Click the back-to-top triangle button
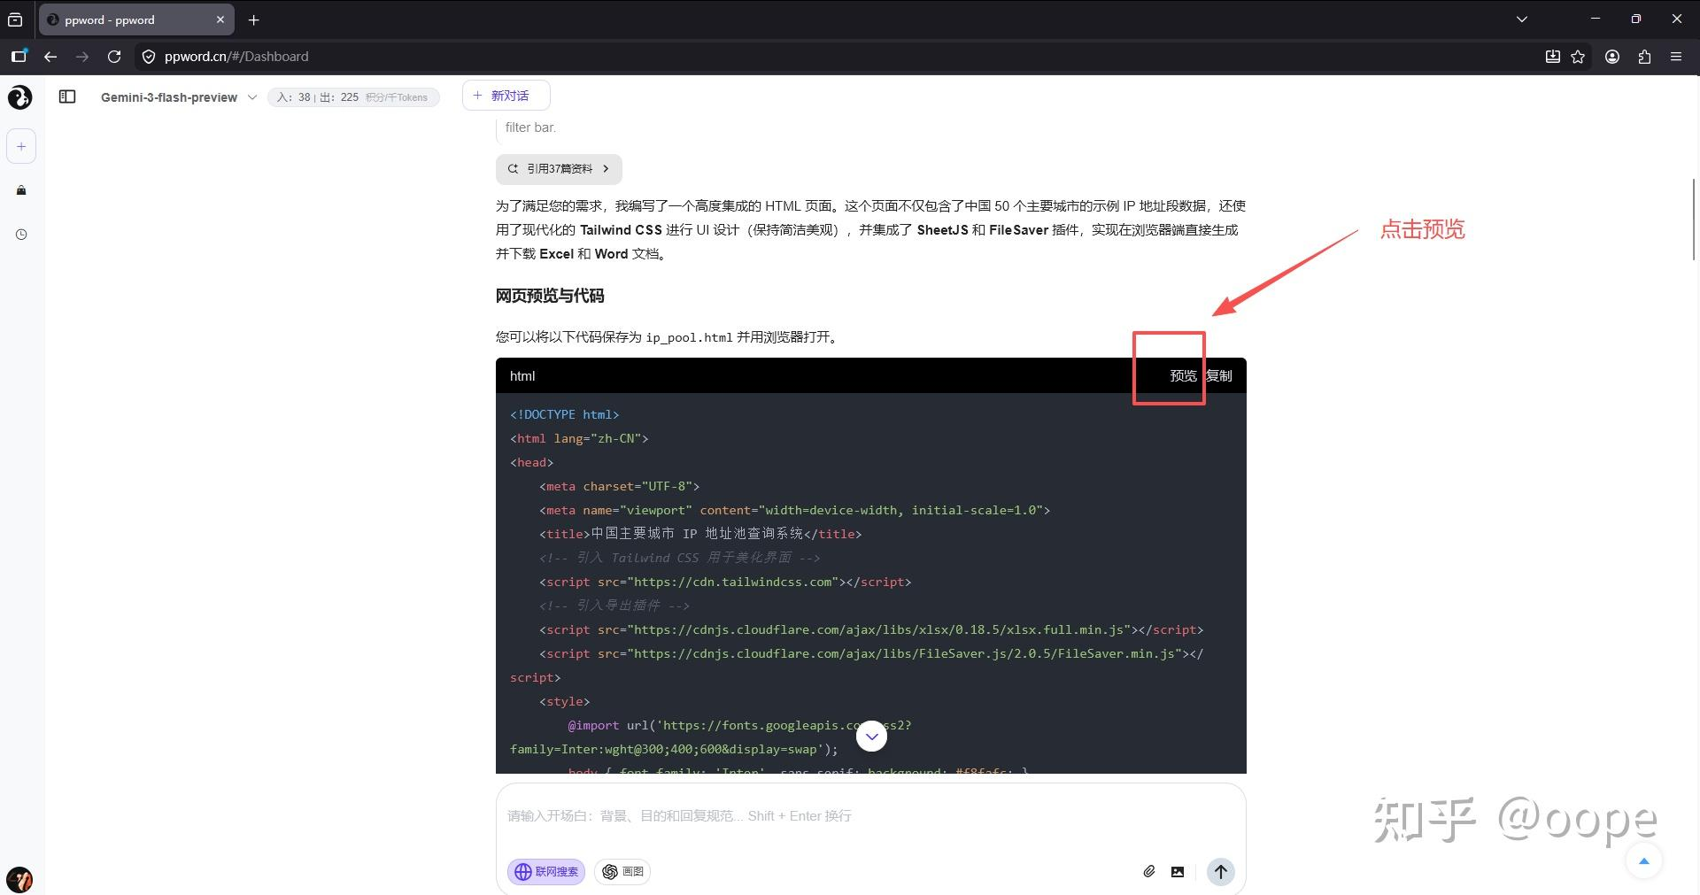The width and height of the screenshot is (1700, 895). [x=1644, y=861]
